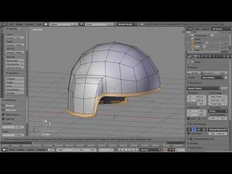Toggle the Anti-Aliasing panel checkbox
The image size is (232, 174).
[x=191, y=124]
